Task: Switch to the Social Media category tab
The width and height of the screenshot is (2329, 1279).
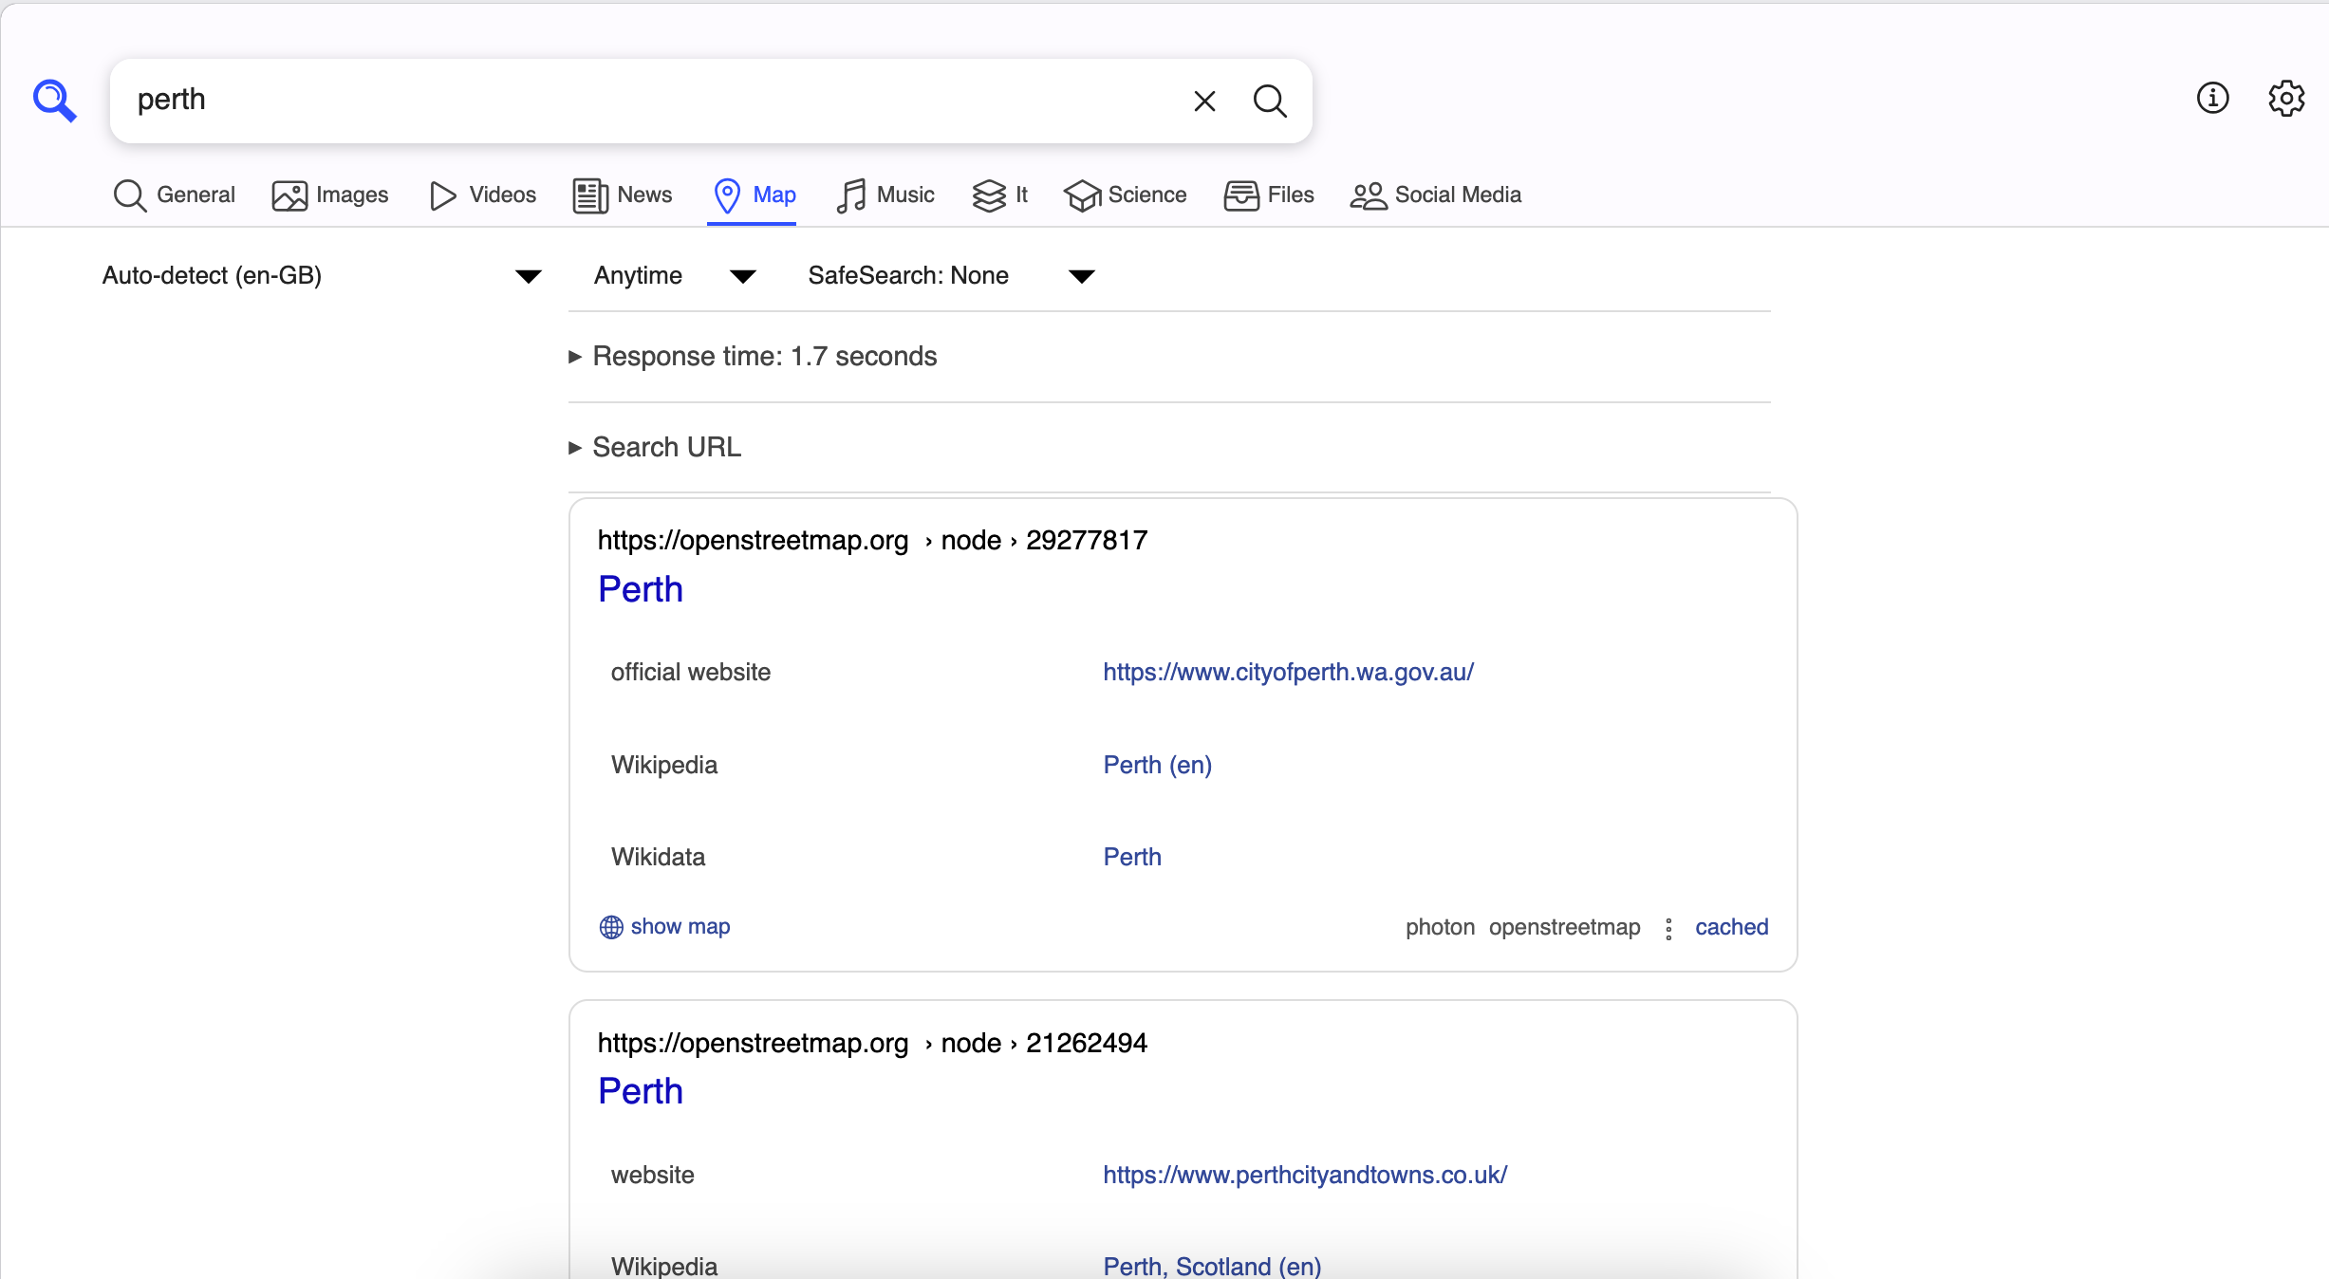Action: [x=1435, y=195]
